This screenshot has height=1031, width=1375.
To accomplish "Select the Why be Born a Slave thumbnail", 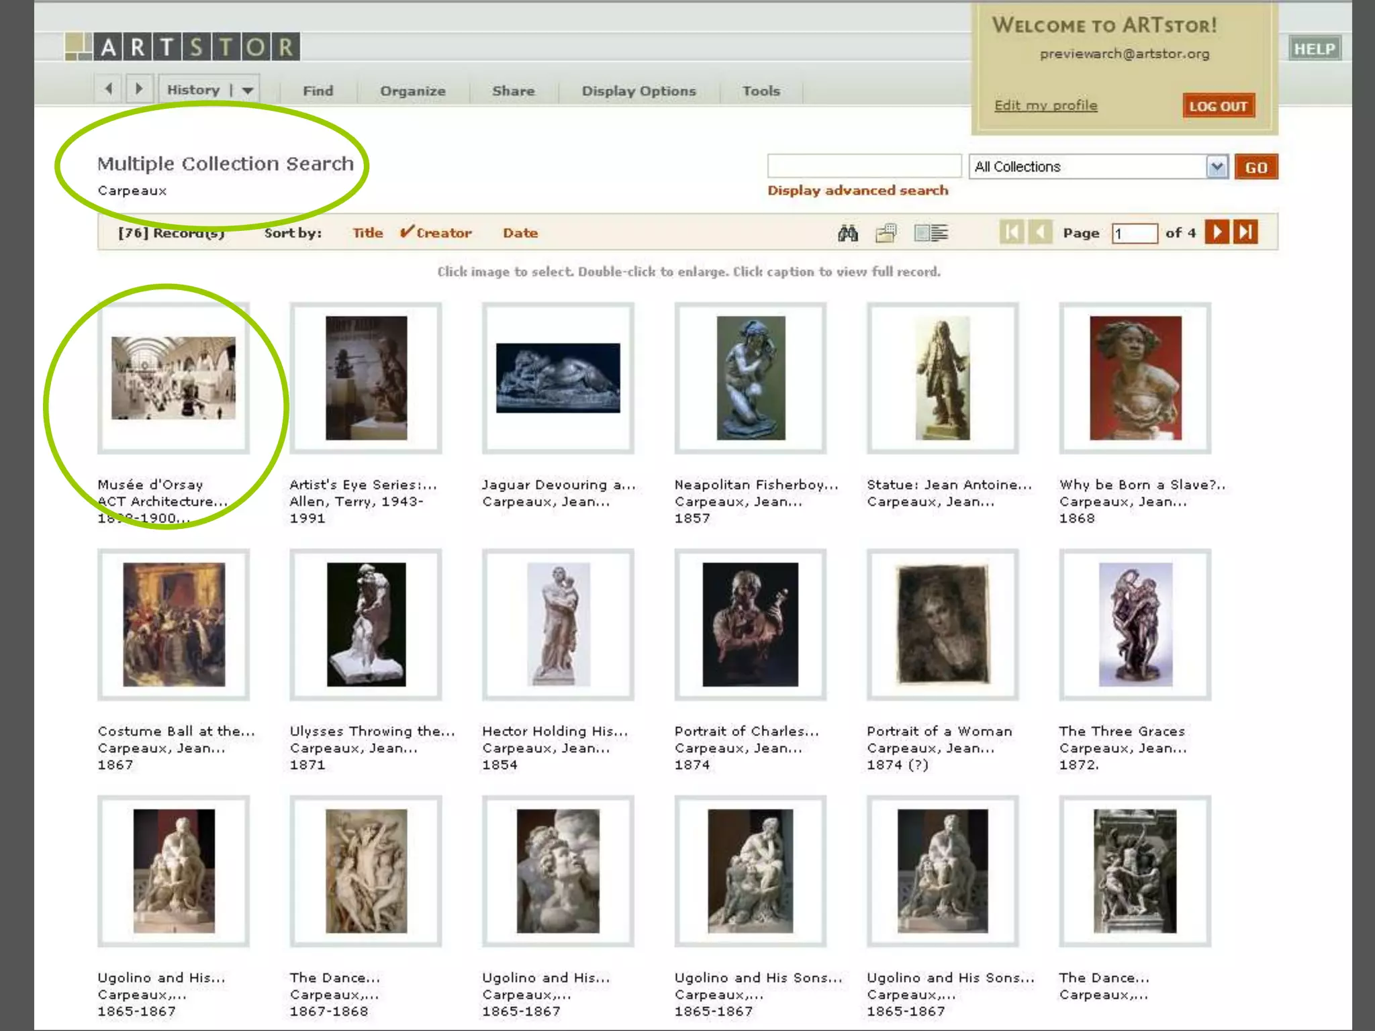I will click(x=1135, y=378).
